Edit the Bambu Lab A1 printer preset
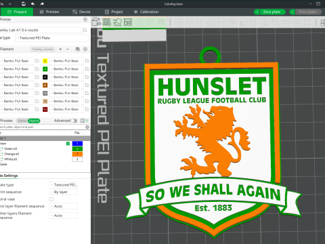Screen dimensions: 325x244 pyautogui.click(x=85, y=30)
